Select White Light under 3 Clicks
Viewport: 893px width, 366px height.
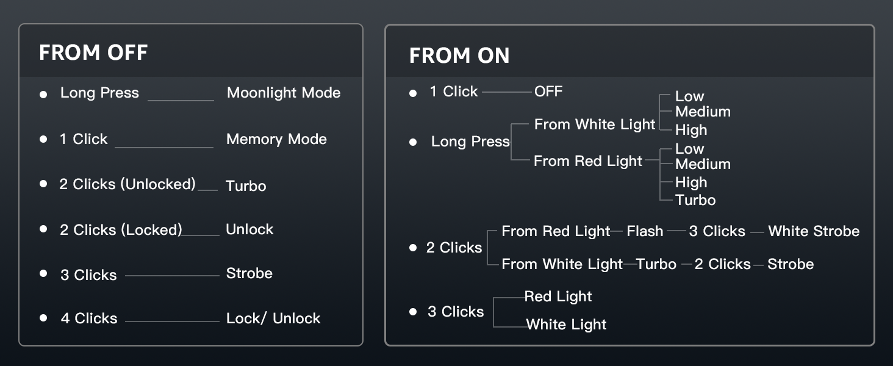(x=566, y=325)
